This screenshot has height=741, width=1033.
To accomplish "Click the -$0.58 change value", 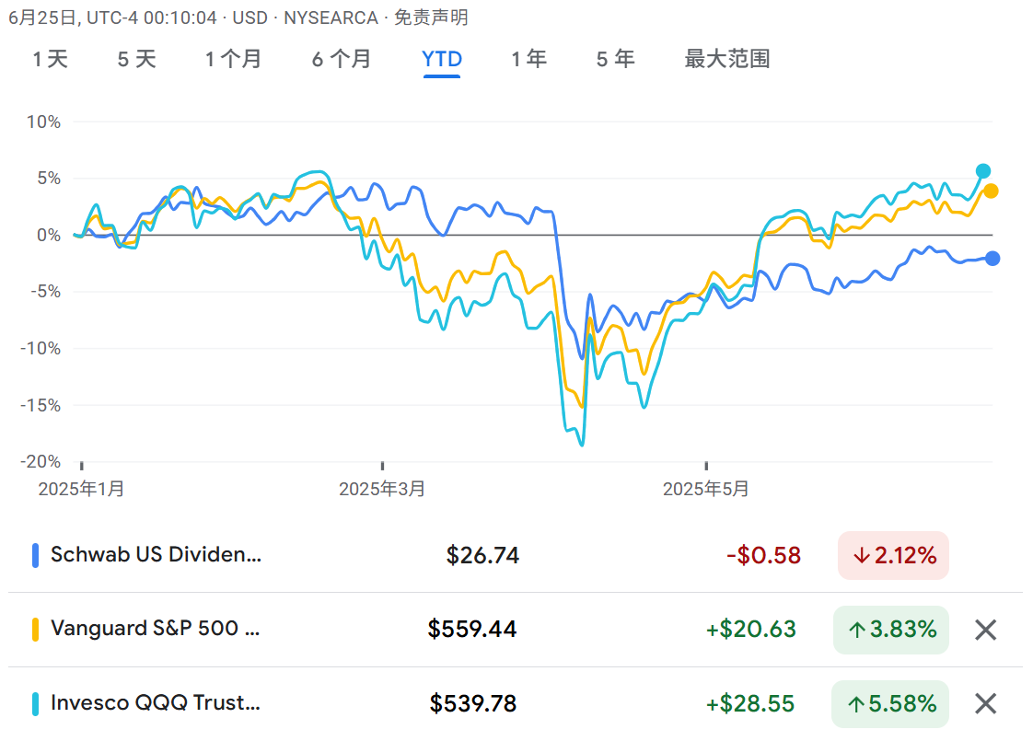I will (x=763, y=555).
